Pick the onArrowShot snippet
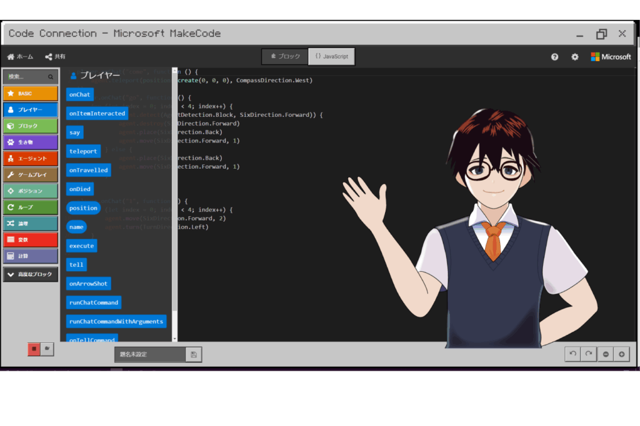Viewport: 640px width, 426px height. pyautogui.click(x=89, y=284)
